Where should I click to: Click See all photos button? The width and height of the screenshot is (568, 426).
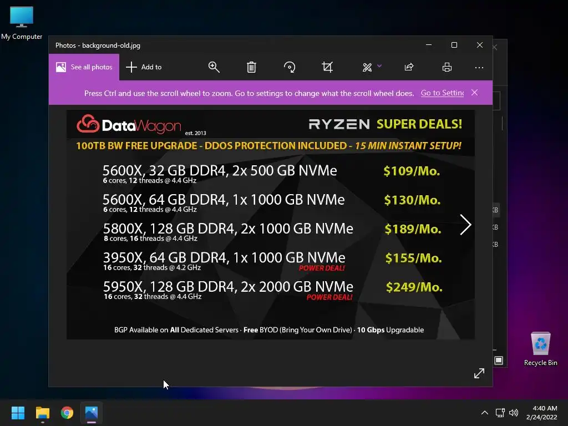point(84,67)
